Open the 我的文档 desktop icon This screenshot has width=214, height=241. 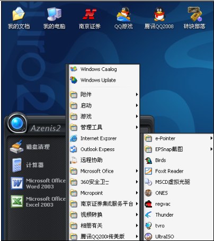(19, 14)
